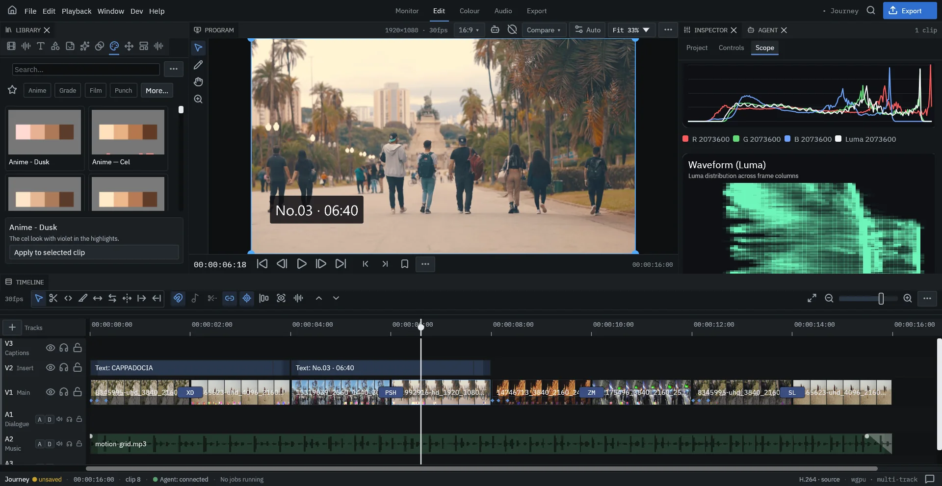Add a bookmark marker at playhead
The width and height of the screenshot is (942, 486).
[x=405, y=264]
